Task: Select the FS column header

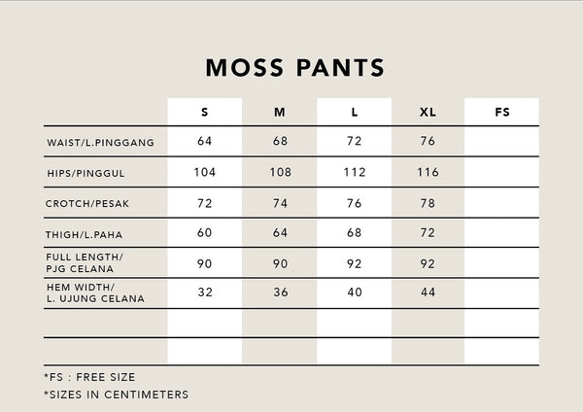Action: pos(502,113)
